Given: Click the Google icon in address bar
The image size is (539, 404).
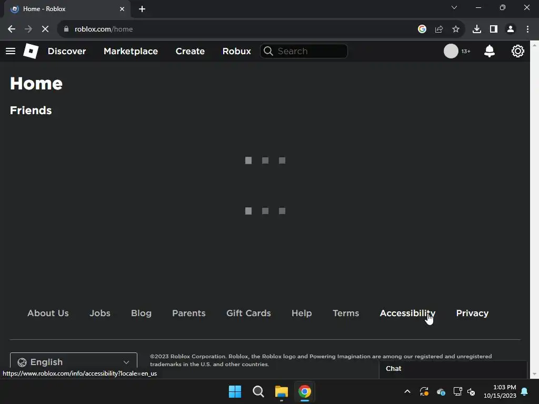Looking at the screenshot, I should click(x=422, y=29).
